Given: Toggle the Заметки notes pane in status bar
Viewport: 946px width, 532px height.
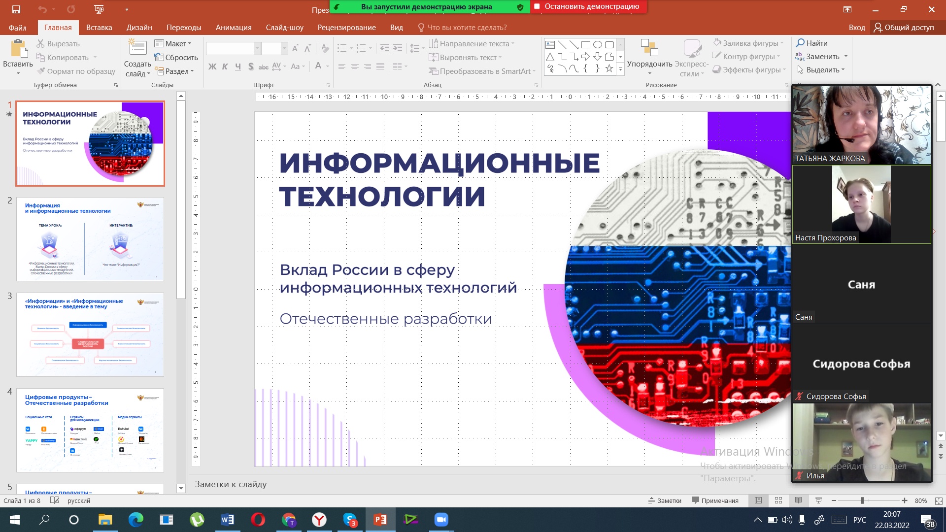Looking at the screenshot, I should coord(665,500).
